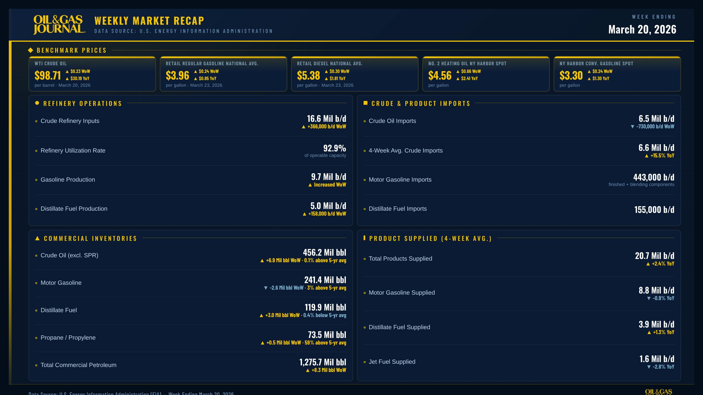Viewport: 703px width, 395px height.
Task: Click the Weekly Market Recap title
Action: [149, 21]
